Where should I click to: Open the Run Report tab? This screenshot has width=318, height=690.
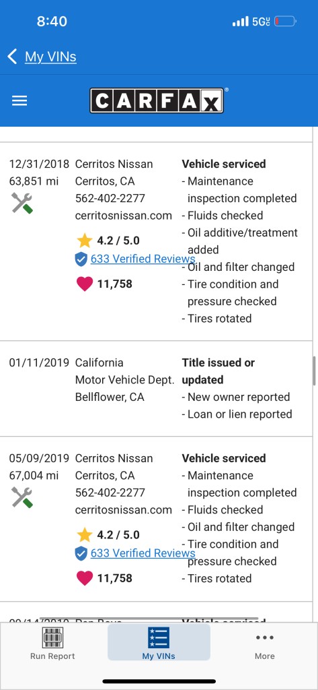[52, 643]
